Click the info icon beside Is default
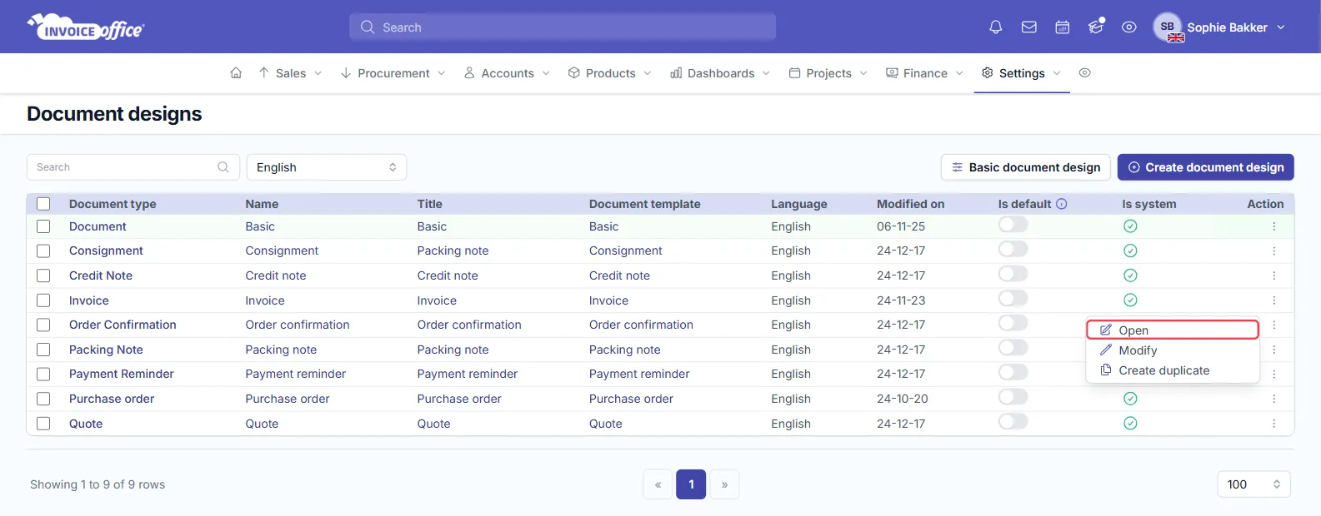This screenshot has height=516, width=1321. pyautogui.click(x=1061, y=204)
